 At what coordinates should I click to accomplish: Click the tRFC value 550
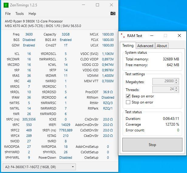click(29, 125)
